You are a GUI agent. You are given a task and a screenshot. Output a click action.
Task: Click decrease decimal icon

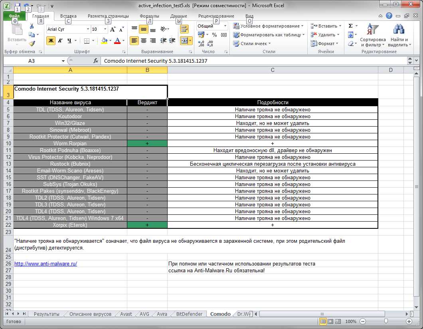point(210,44)
